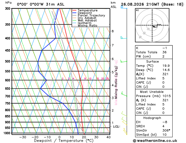The width and height of the screenshot is (186, 143).
Task: Click the cyan wind barb at 400 hPa
Action: (124, 38)
